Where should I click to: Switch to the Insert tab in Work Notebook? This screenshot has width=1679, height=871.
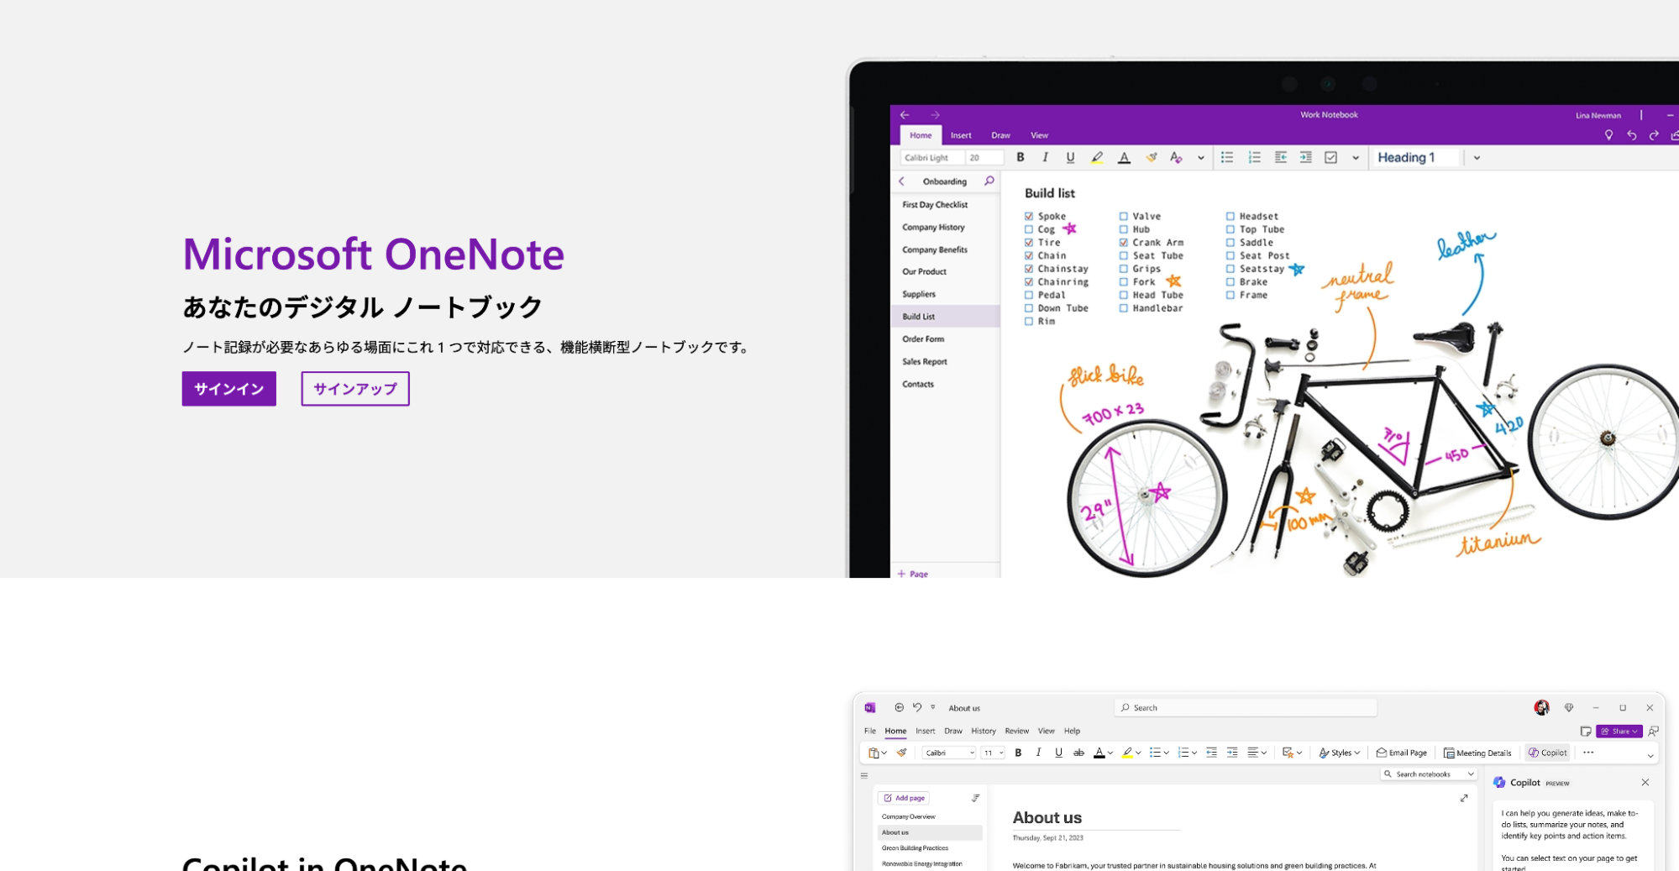point(961,135)
